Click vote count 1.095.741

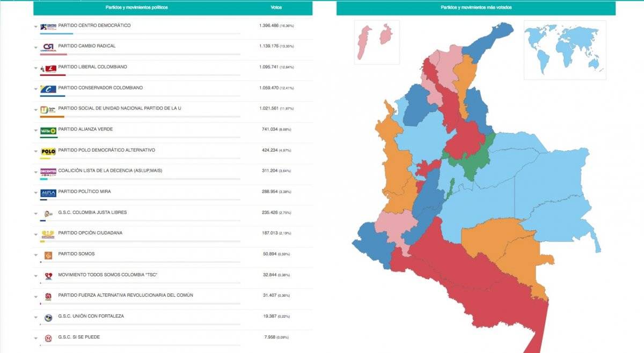(x=269, y=67)
